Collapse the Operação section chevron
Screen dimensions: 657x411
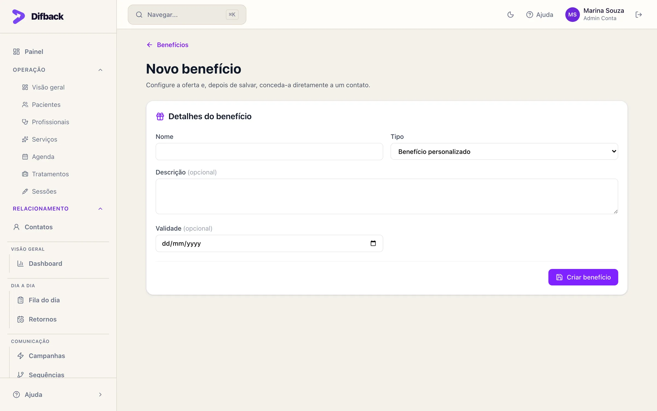pyautogui.click(x=100, y=70)
